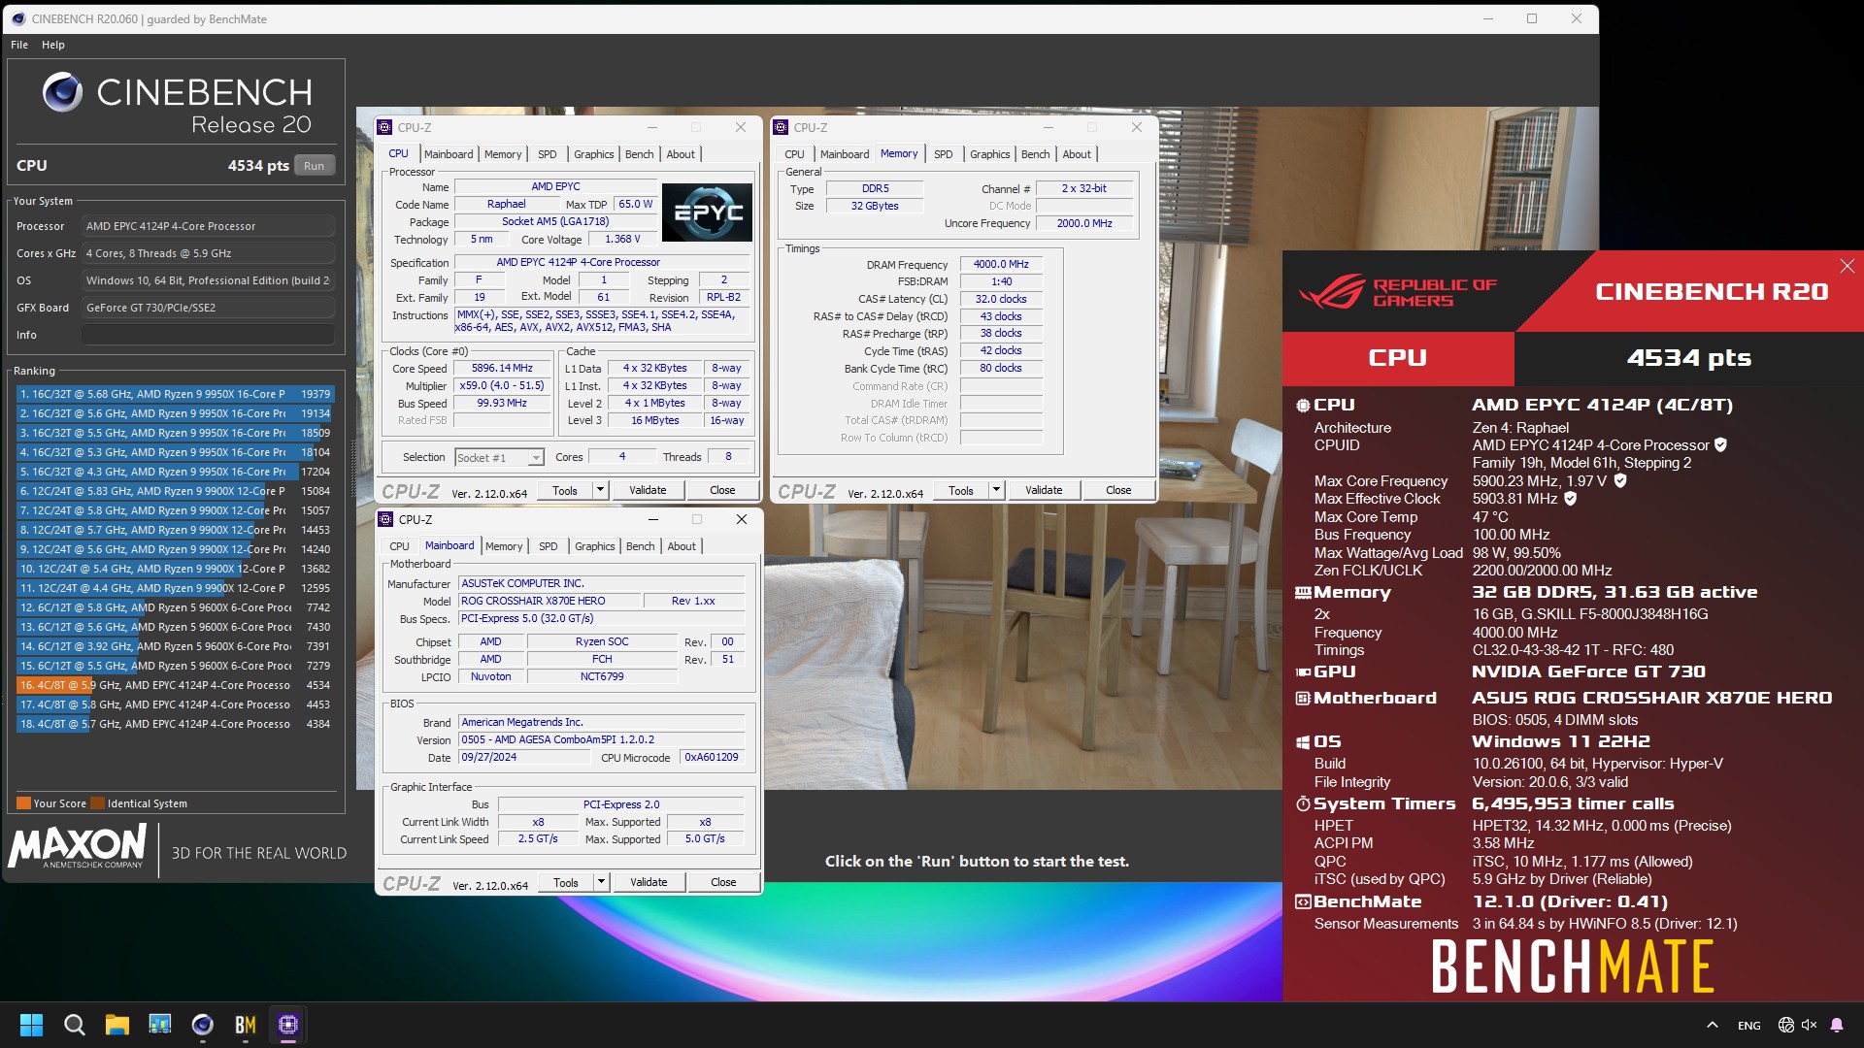Click Processor field AMD EPYC 4124P in Cinebench
Screen dimensions: 1864x1048
click(x=208, y=226)
